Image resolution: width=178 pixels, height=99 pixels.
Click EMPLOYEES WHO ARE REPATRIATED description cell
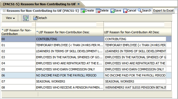[x=70, y=63]
